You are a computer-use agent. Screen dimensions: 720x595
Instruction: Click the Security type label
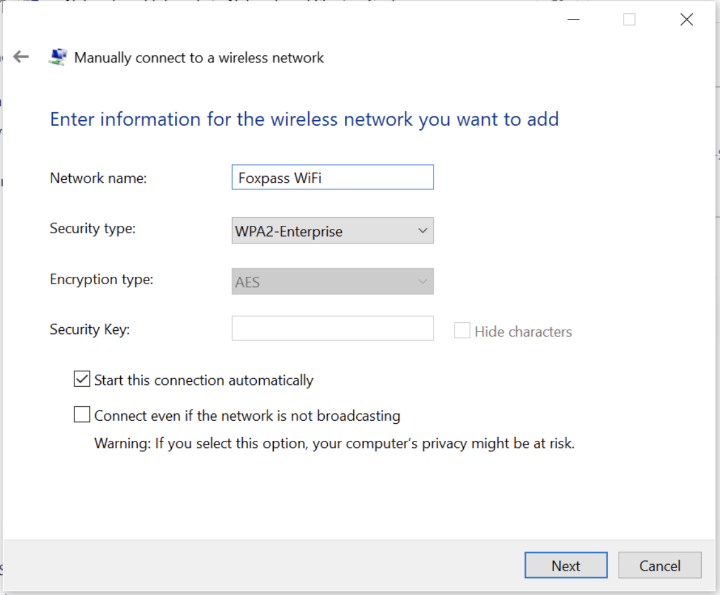click(x=93, y=228)
